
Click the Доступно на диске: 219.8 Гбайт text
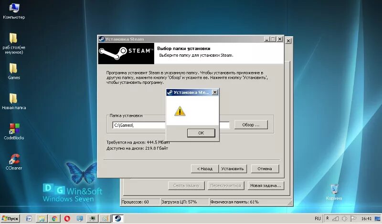click(x=137, y=148)
